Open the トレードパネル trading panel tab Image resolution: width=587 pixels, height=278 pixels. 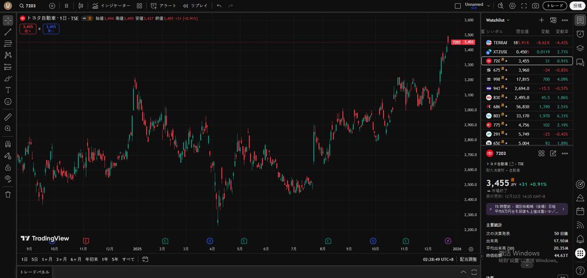(35, 272)
